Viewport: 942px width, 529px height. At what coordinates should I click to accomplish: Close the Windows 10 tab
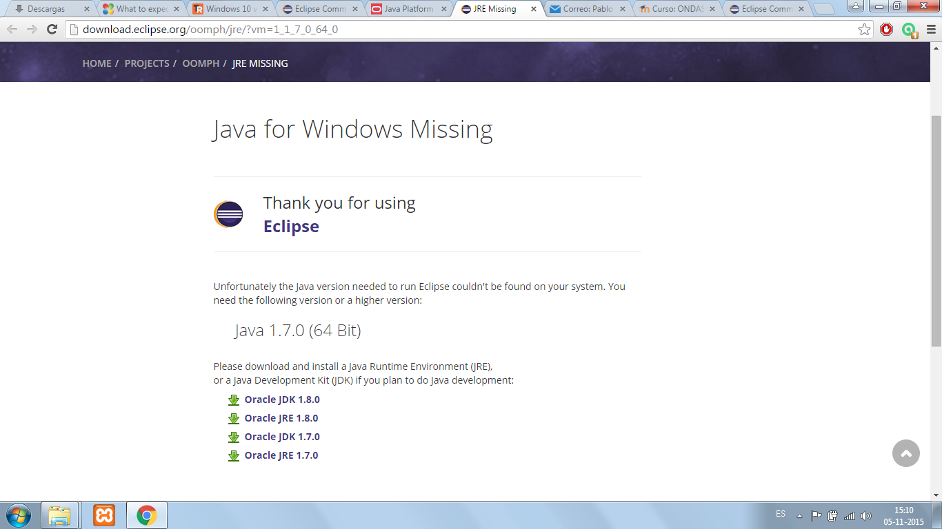(x=265, y=10)
